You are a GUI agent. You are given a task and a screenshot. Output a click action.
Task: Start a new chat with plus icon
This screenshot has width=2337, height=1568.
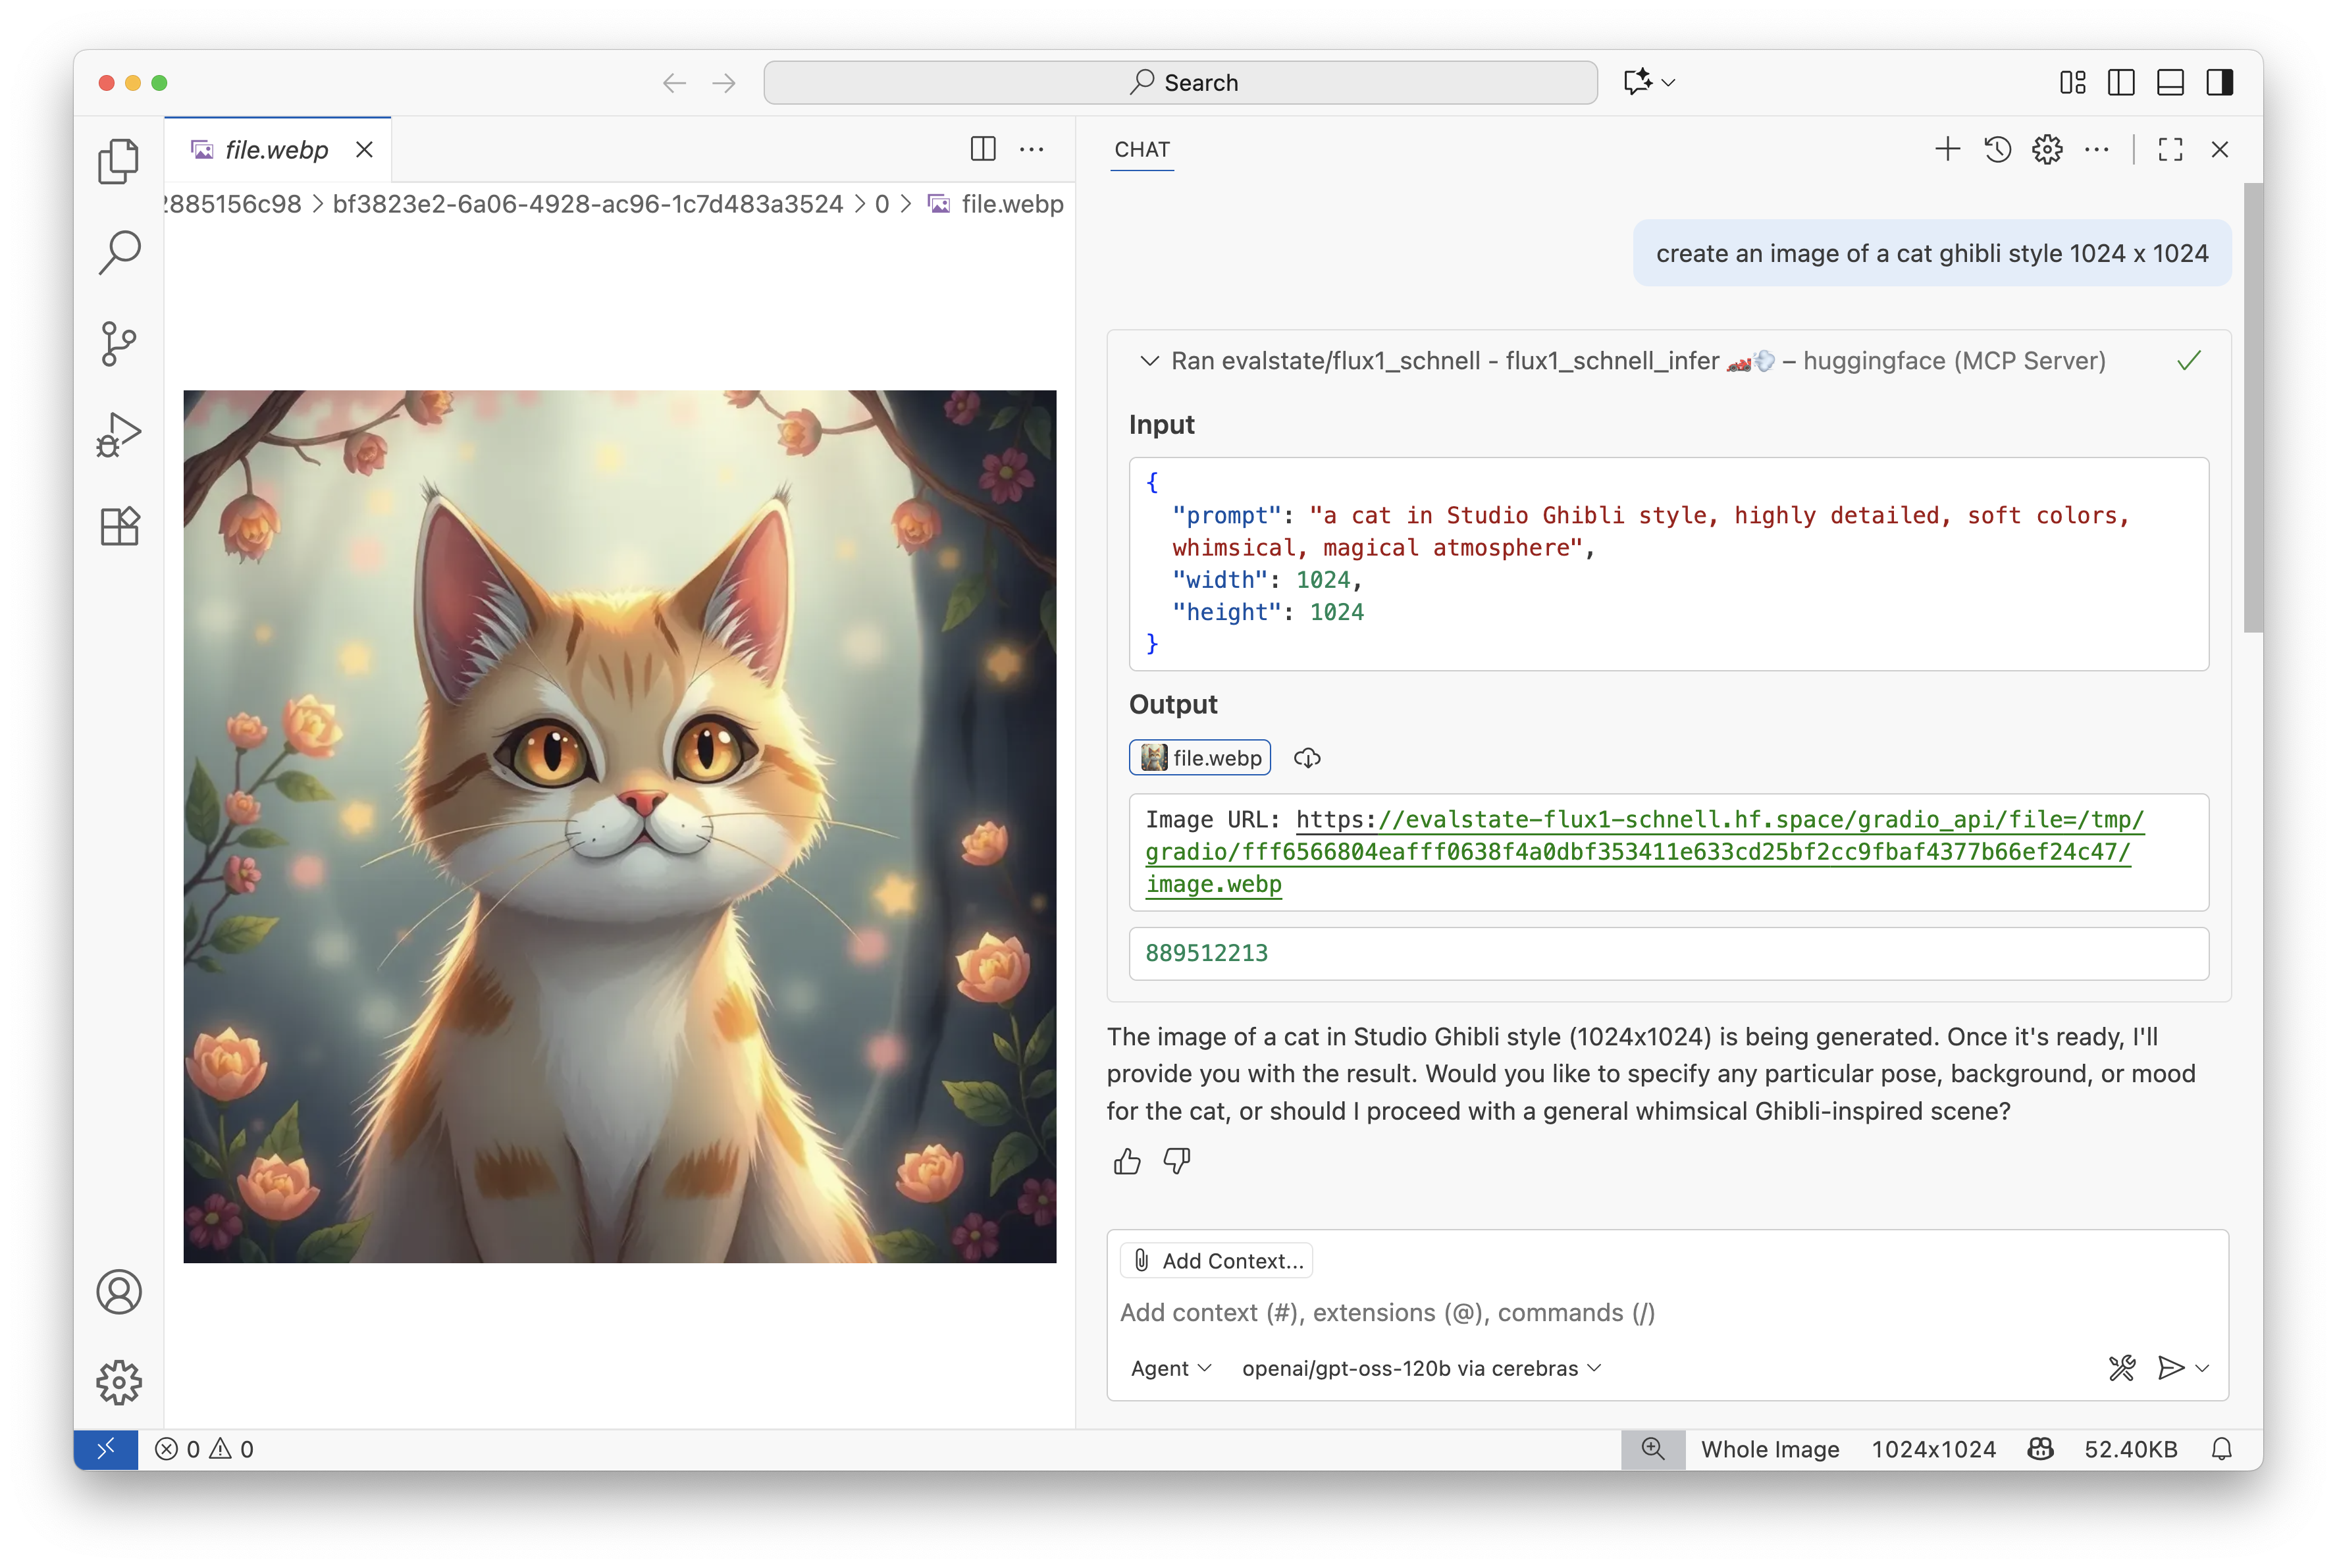[x=1947, y=150]
